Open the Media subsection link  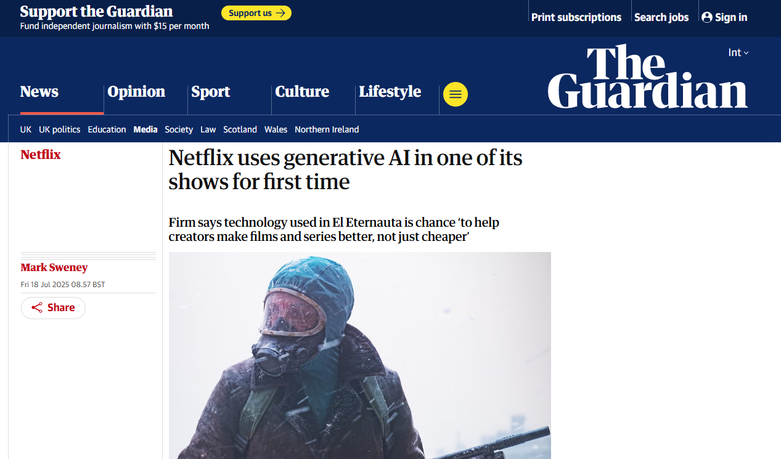(145, 129)
